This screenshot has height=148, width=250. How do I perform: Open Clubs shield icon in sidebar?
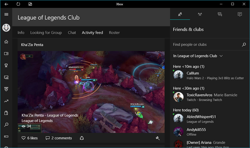(x=6, y=89)
